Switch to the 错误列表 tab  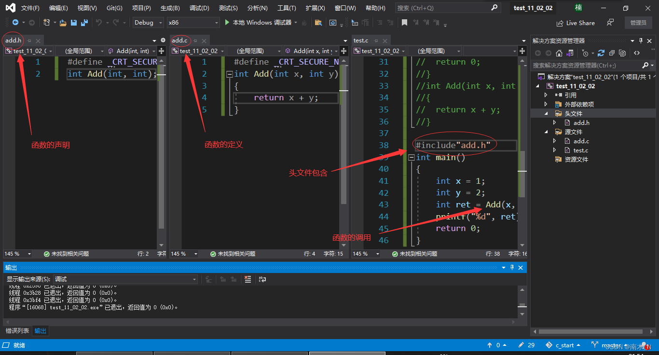click(17, 331)
